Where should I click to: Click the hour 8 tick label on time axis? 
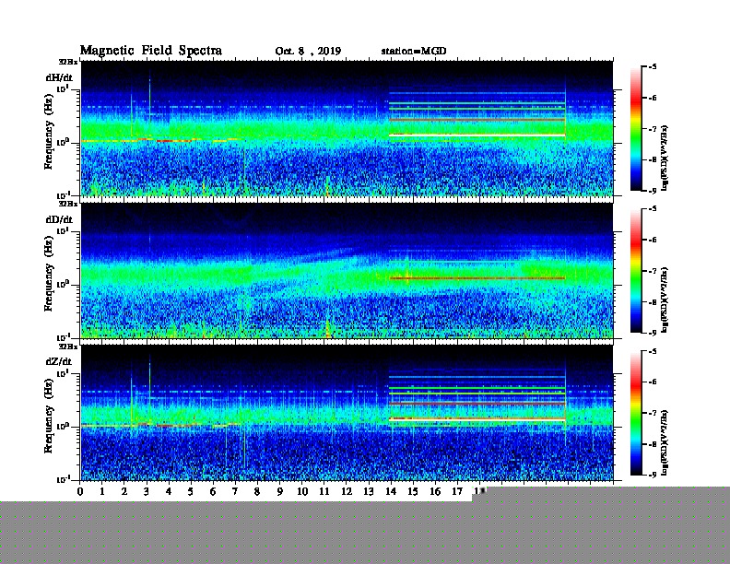point(257,491)
